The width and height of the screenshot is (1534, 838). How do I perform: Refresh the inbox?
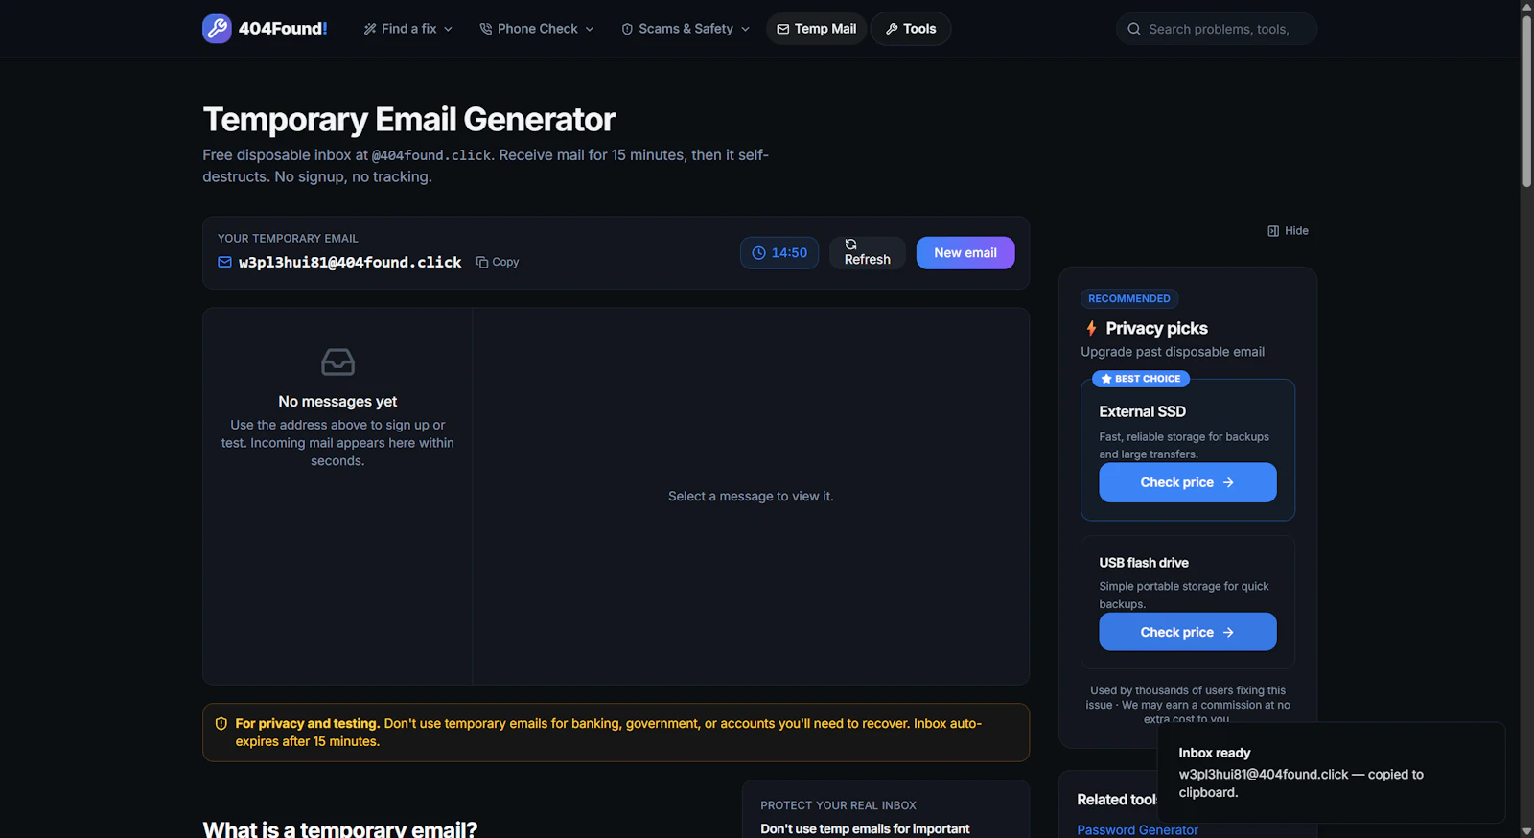[868, 253]
